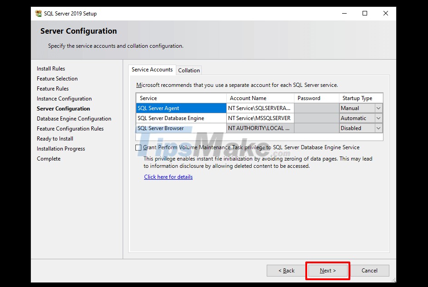Click the Back button
The width and height of the screenshot is (428, 287).
click(x=286, y=270)
